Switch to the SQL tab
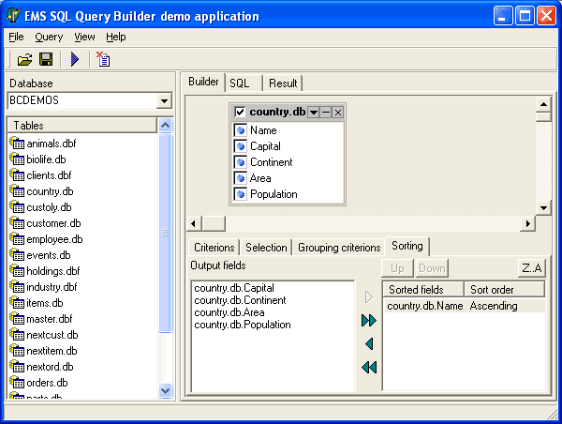562x424 pixels. (244, 83)
